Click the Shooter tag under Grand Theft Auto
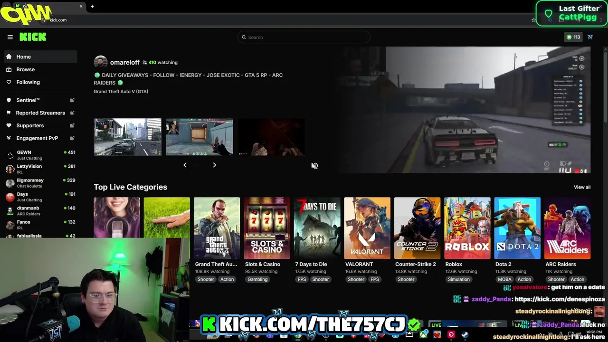 pos(206,279)
